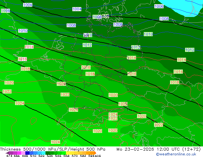Open the weatheronline.co.uk copyright link
203x157 pixels.
(176, 154)
